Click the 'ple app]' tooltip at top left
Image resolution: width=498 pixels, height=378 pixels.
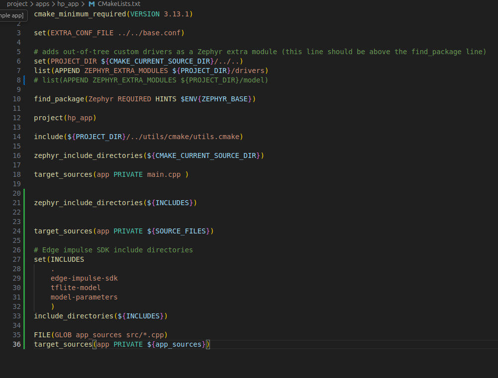pos(12,15)
